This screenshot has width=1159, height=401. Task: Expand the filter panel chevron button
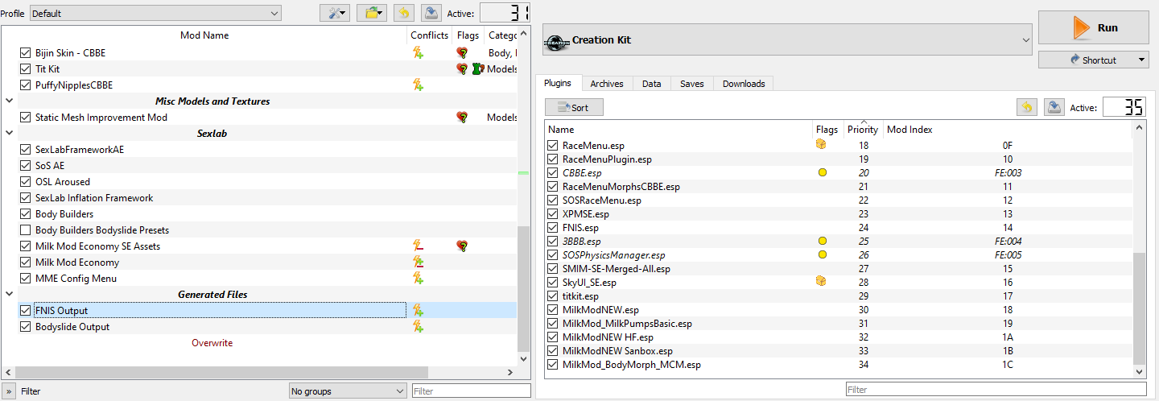click(x=10, y=391)
